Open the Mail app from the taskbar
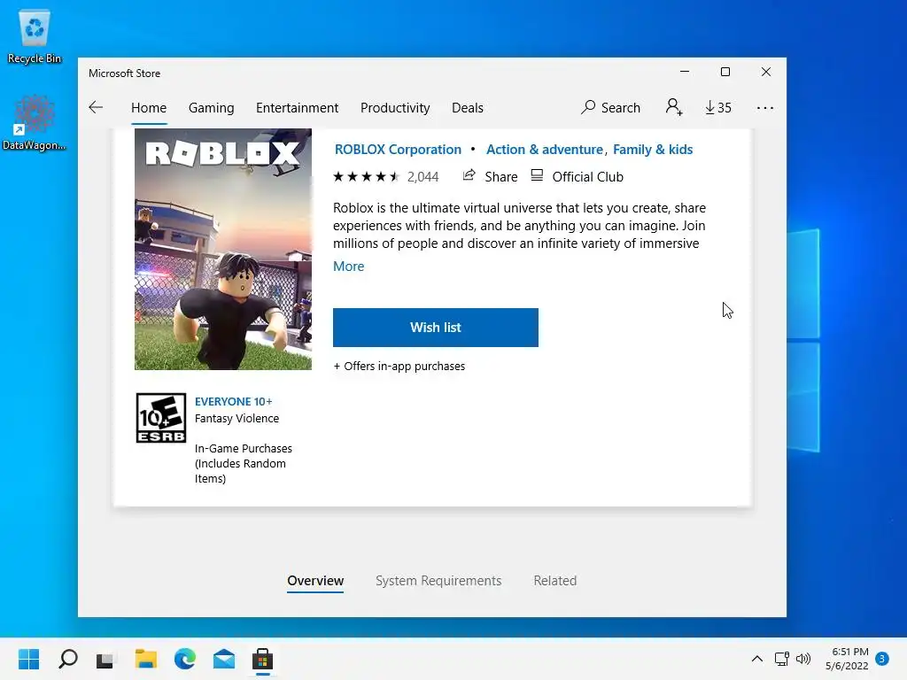Viewport: 907px width, 680px height. pos(224,659)
